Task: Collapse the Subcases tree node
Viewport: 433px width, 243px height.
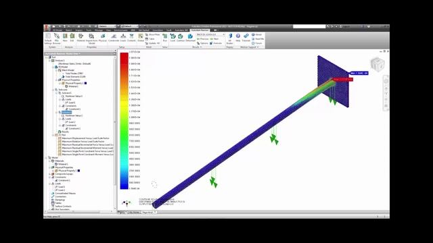Action: click(53, 90)
